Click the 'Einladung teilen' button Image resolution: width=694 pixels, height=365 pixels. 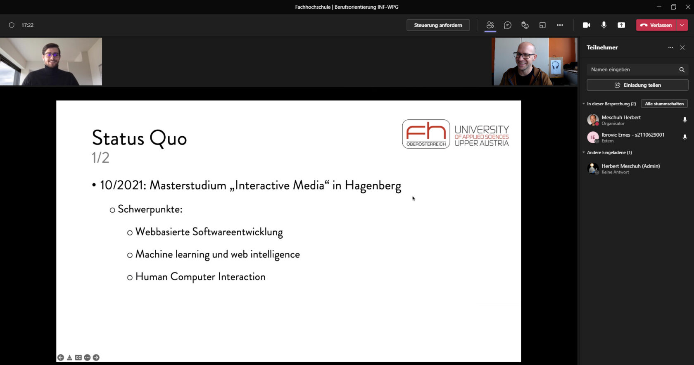point(637,85)
